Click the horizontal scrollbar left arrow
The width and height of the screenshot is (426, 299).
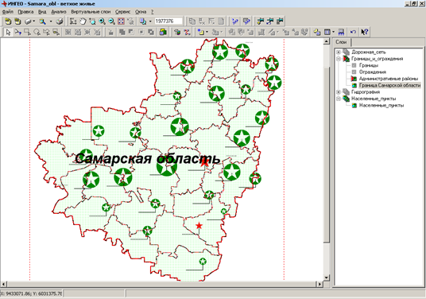pyautogui.click(x=3, y=284)
